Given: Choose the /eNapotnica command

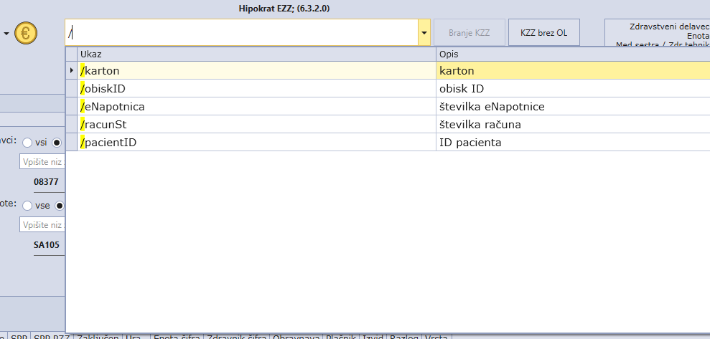Looking at the screenshot, I should (x=257, y=107).
